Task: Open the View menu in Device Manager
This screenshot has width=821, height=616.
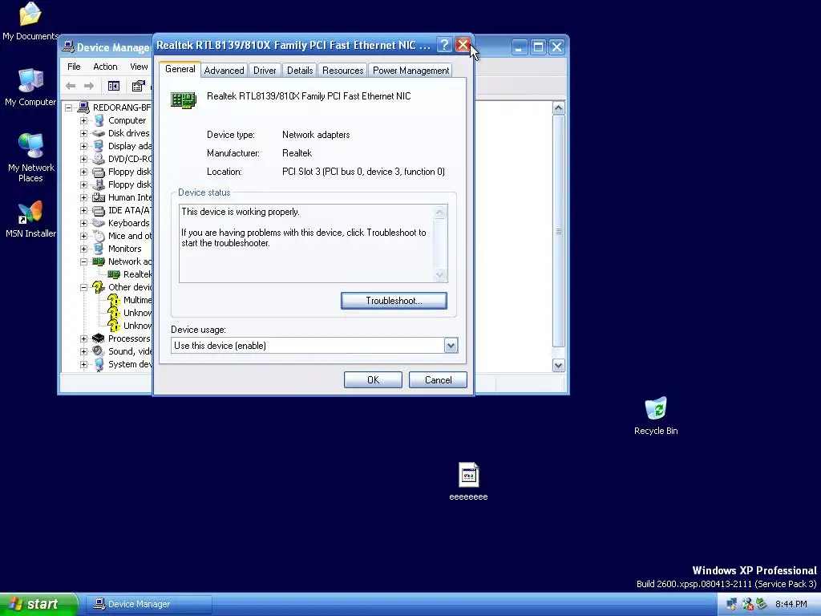Action: pos(139,67)
